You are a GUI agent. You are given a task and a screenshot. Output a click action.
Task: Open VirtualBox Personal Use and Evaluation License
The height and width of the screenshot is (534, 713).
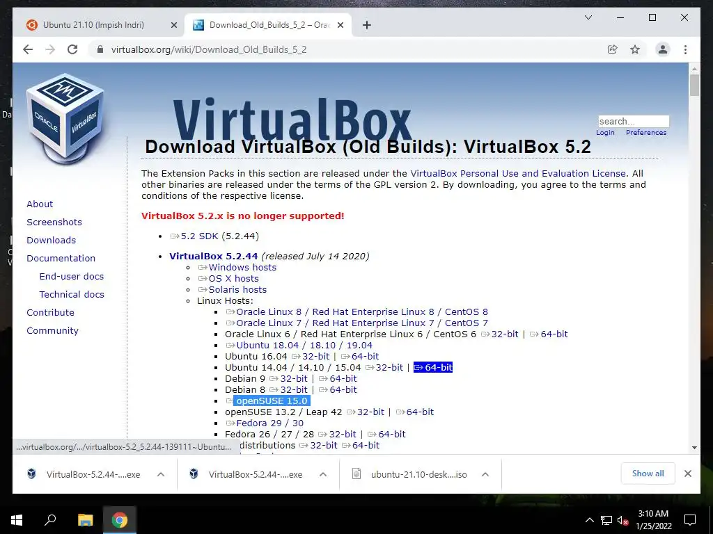tap(518, 173)
